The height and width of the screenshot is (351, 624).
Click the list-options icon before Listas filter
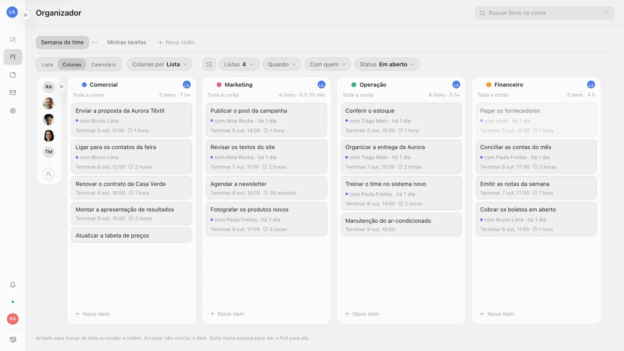[x=209, y=64]
